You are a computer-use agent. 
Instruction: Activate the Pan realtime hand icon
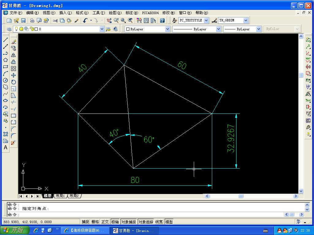tap(109, 21)
